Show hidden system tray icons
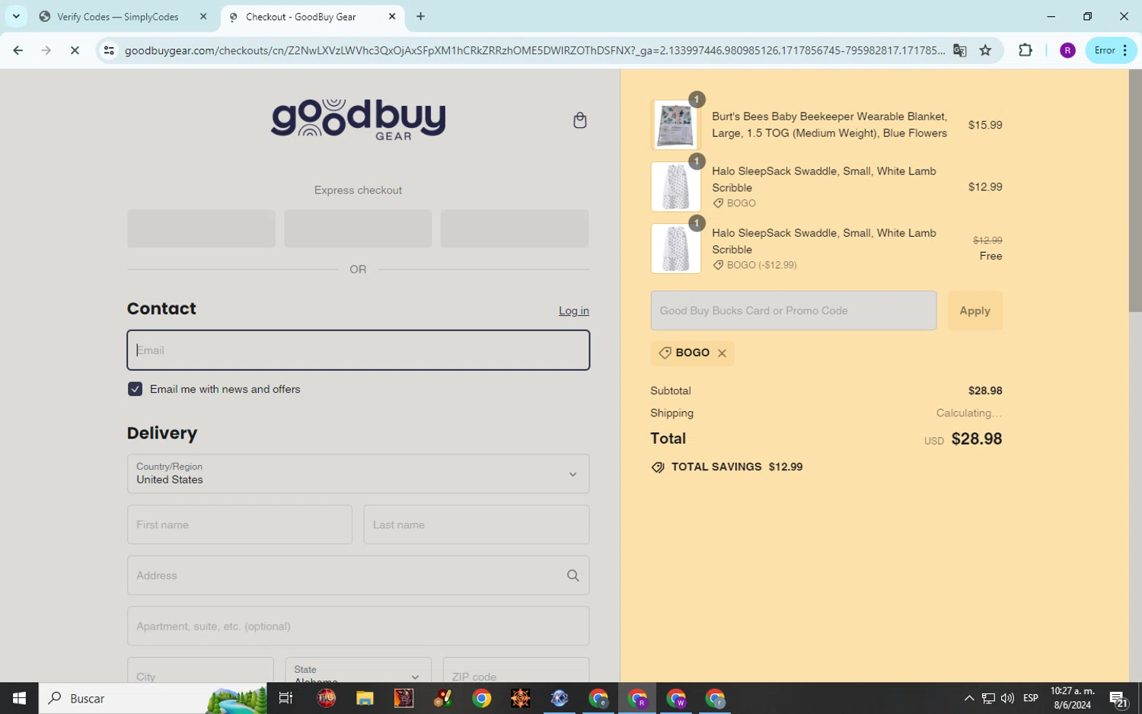 point(968,698)
